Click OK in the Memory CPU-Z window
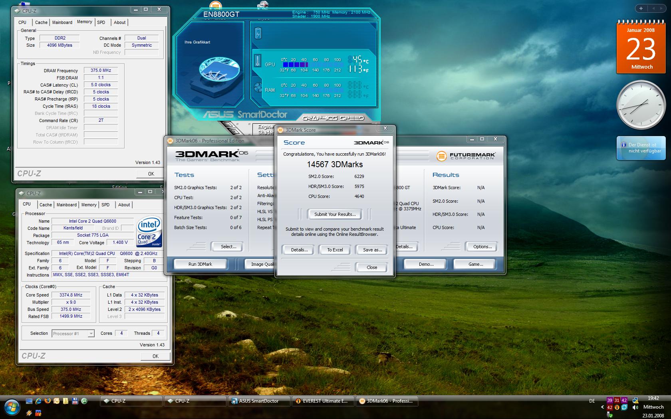This screenshot has width=671, height=419. click(151, 174)
